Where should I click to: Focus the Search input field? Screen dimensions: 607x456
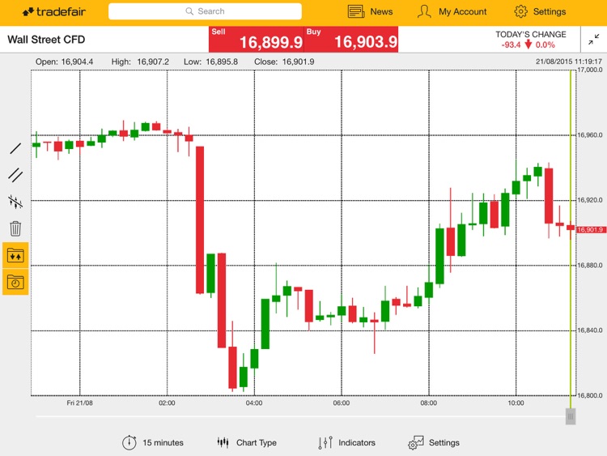(x=206, y=11)
